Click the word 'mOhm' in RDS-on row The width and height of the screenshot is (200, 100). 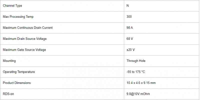coord(145,94)
